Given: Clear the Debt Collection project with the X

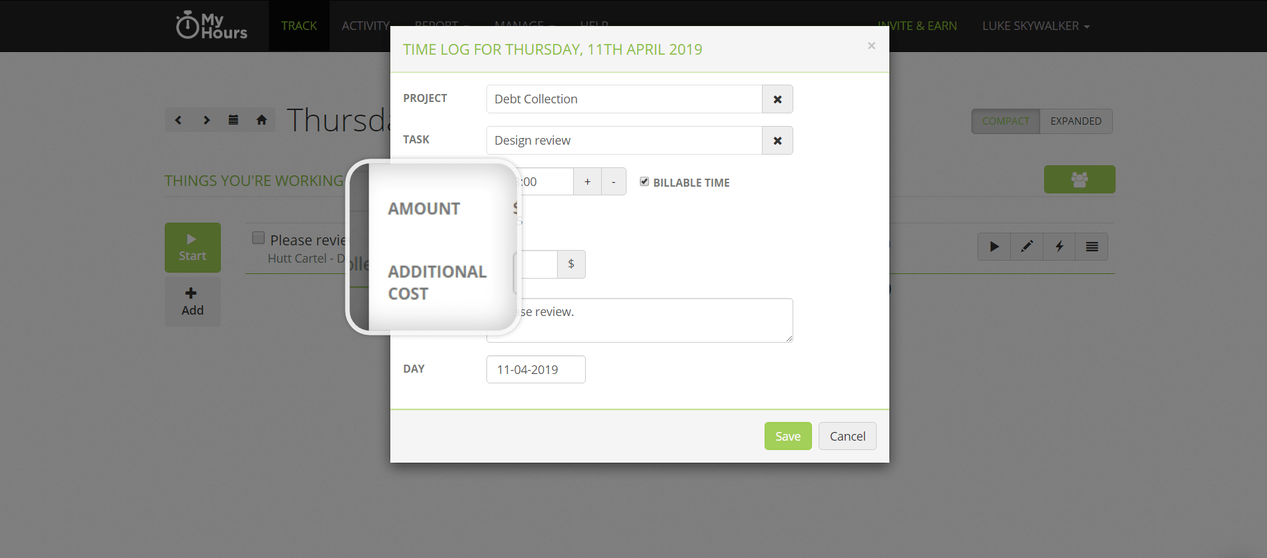Looking at the screenshot, I should [777, 99].
